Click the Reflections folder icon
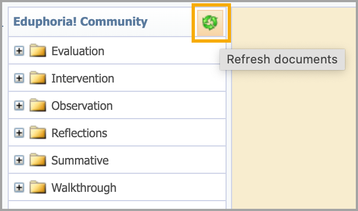Screen dimensions: 358x211 click(38, 132)
